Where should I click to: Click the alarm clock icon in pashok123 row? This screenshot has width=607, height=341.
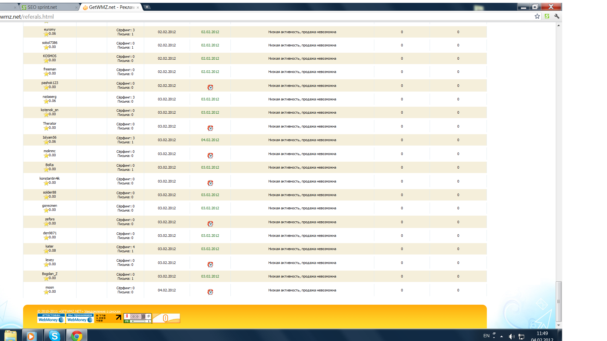click(x=210, y=87)
